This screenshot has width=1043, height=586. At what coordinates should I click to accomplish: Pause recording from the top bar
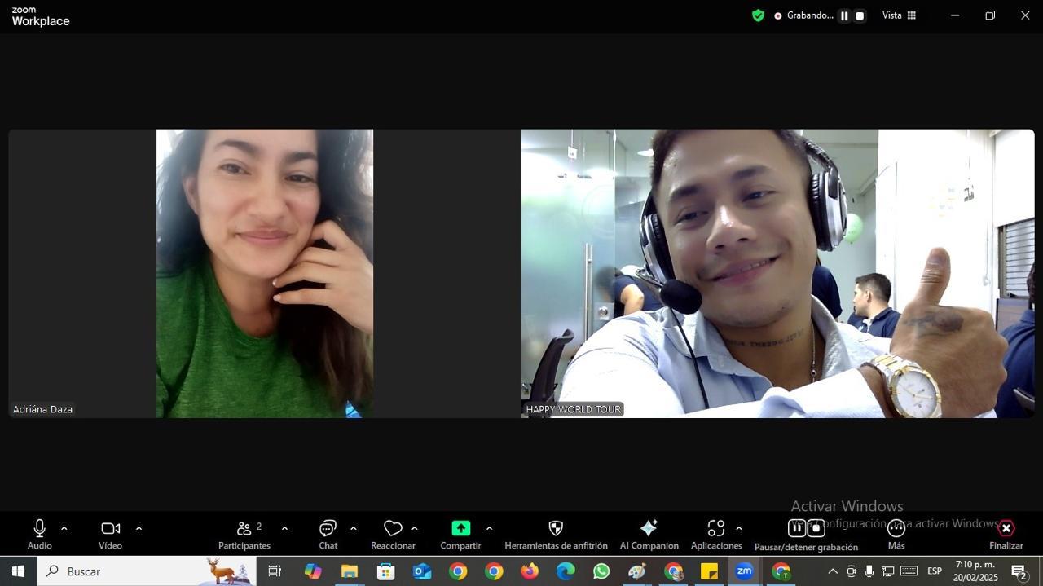pyautogui.click(x=844, y=15)
